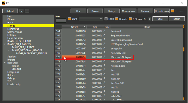Select Exceptions in the left tree
Screen dimensions: 188x103
13,72
